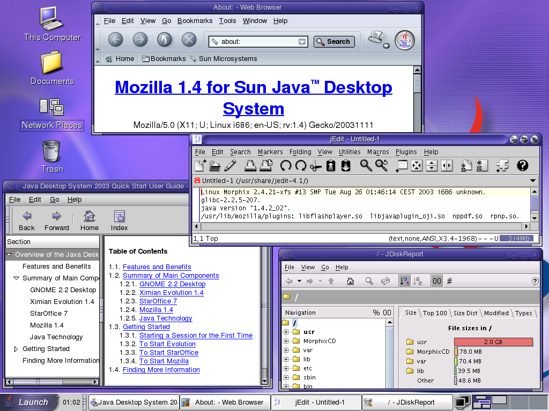The image size is (549, 411).
Task: Switch to the Size Dist tab
Action: click(465, 313)
